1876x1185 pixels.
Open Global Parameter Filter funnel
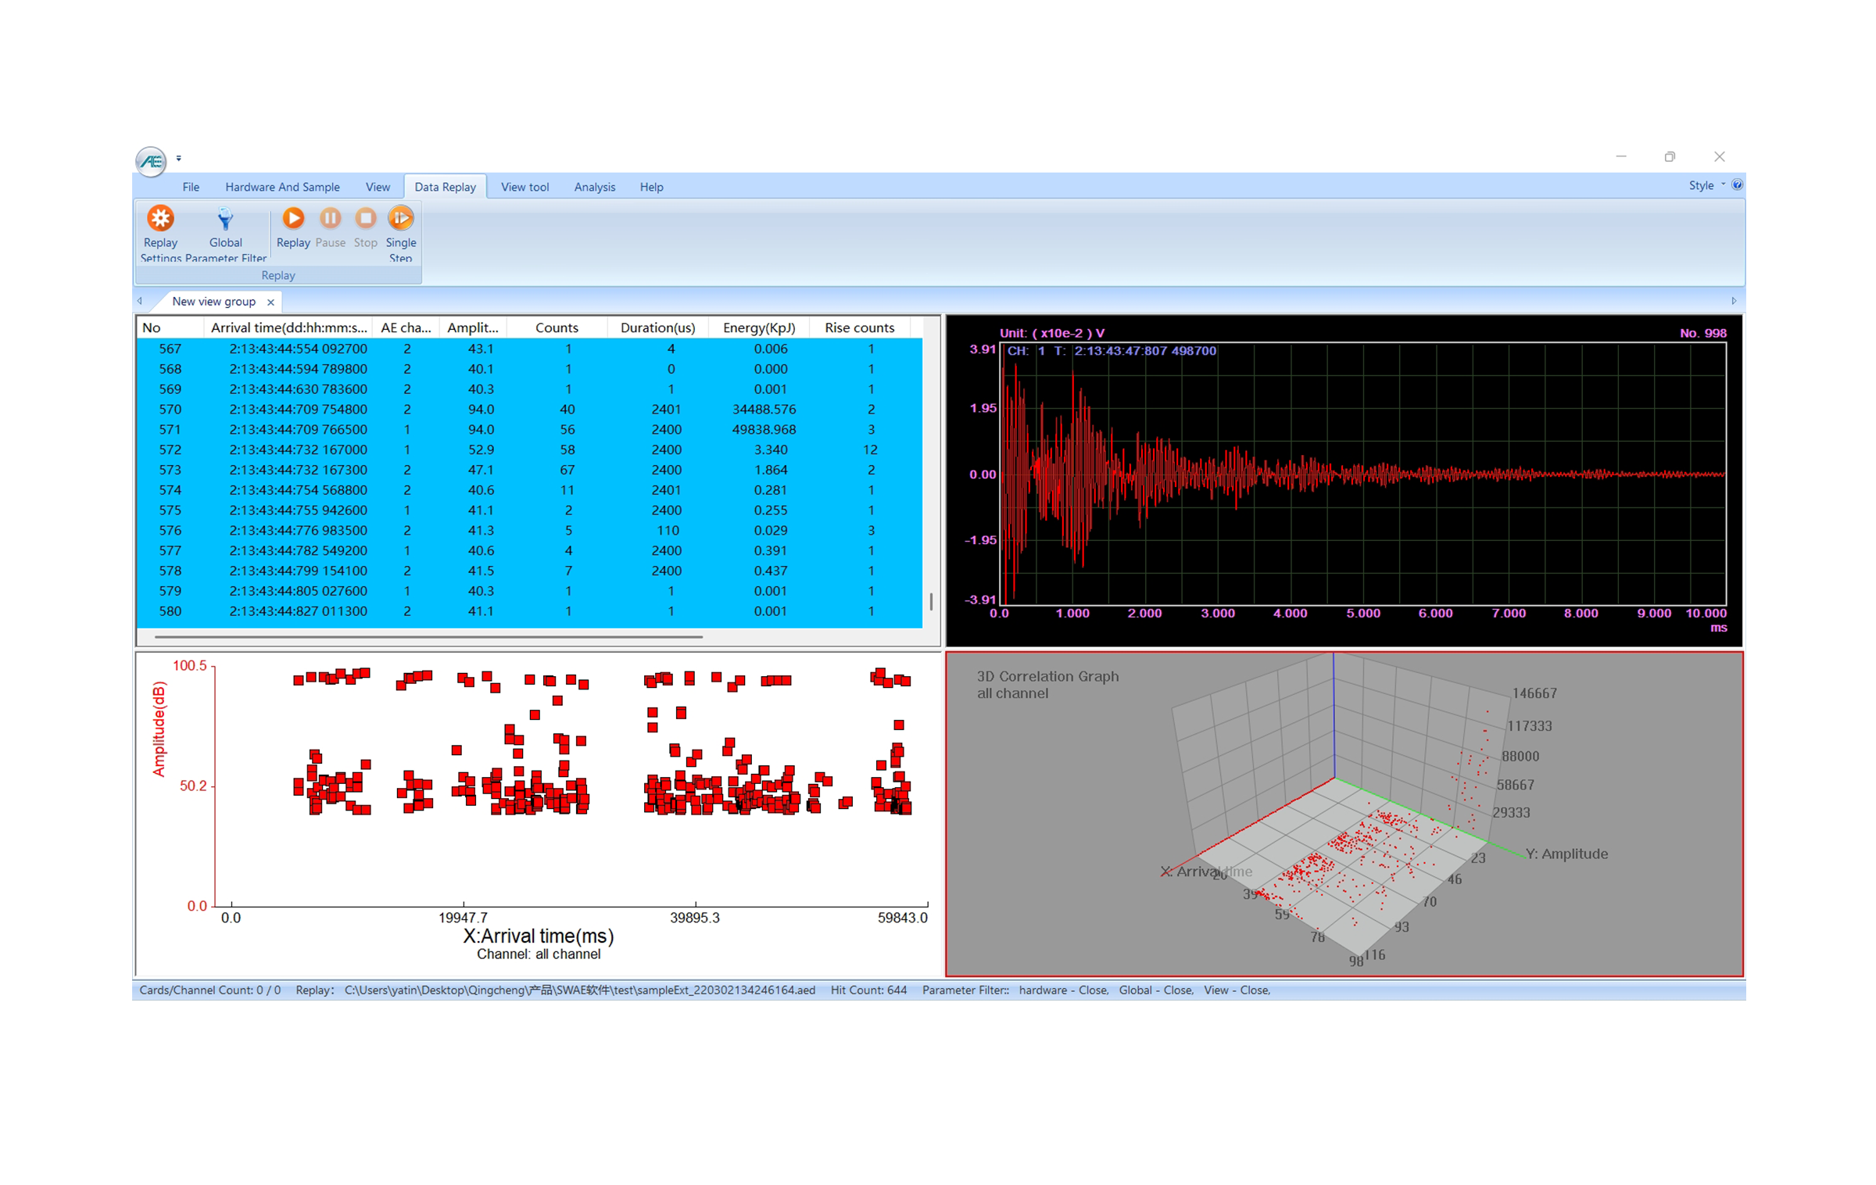click(x=225, y=219)
